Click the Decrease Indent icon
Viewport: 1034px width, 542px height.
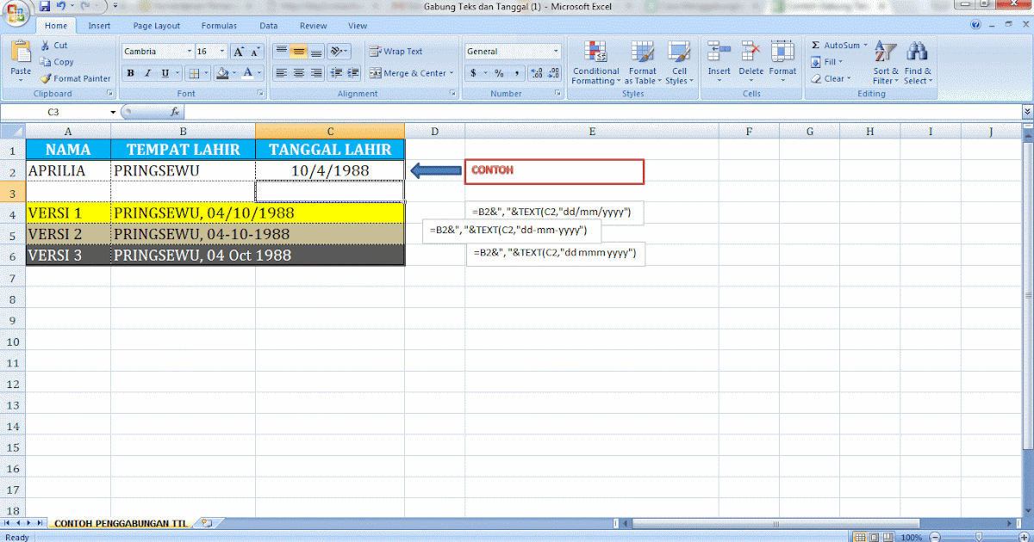point(336,73)
